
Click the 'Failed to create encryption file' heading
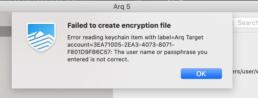pyautogui.click(x=119, y=26)
